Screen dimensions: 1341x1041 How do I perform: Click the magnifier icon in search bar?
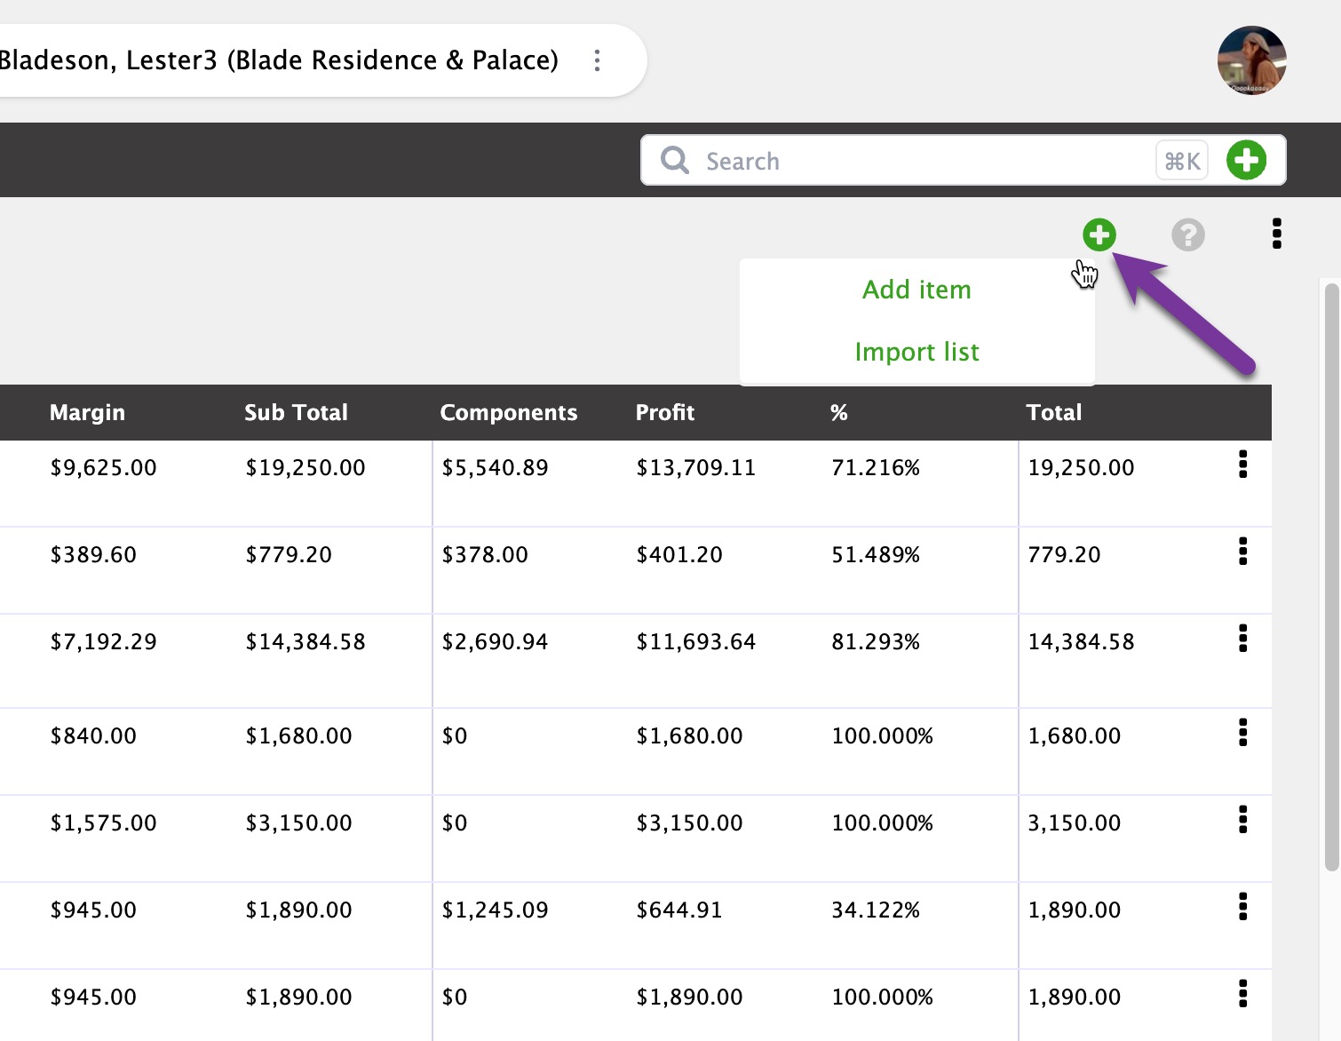tap(675, 160)
